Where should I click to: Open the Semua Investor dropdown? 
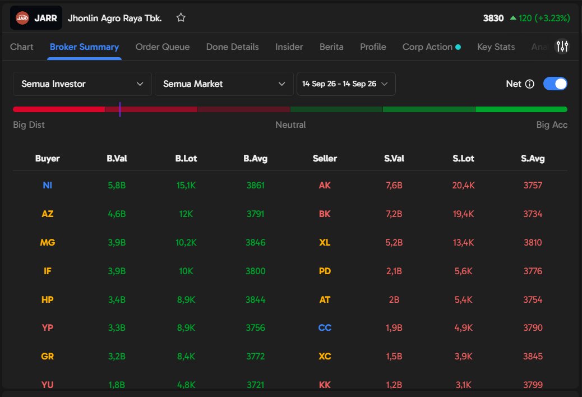pyautogui.click(x=82, y=84)
